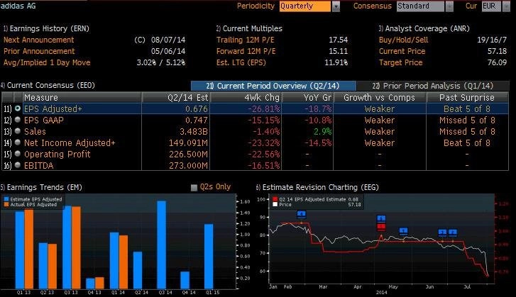This screenshot has height=297, width=516.
Task: Click the second June blue event flag
Action: point(453,232)
